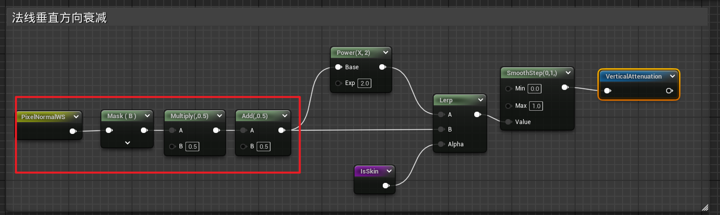Click the Add node output pin
The width and height of the screenshot is (720, 215).
281,130
